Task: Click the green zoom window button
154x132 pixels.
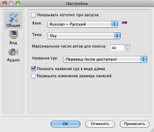Action: click(x=18, y=3)
